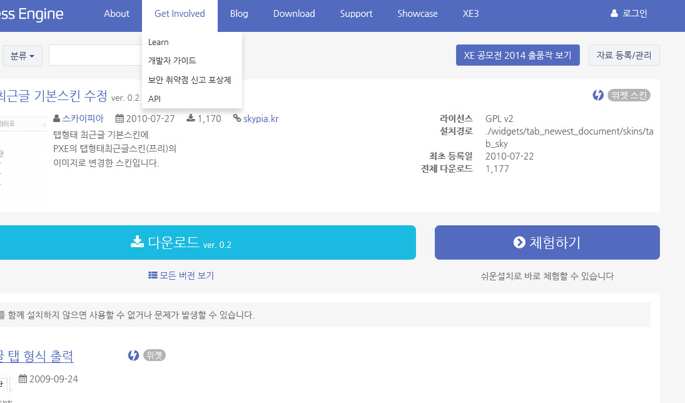This screenshot has height=403, width=685.
Task: Select Learn from the dropdown menu
Action: click(x=158, y=42)
